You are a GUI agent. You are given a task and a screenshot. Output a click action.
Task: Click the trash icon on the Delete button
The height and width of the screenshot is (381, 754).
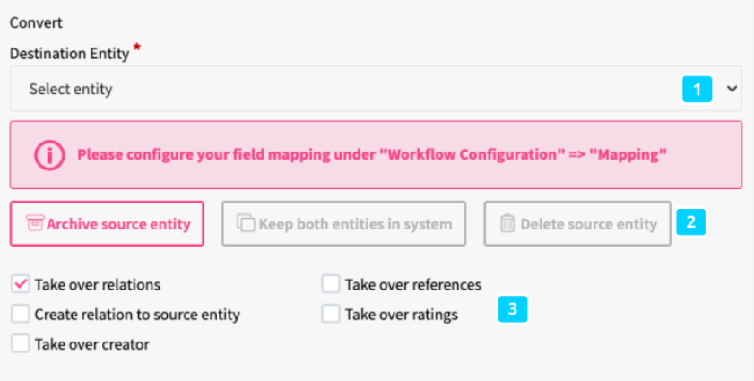coord(507,224)
